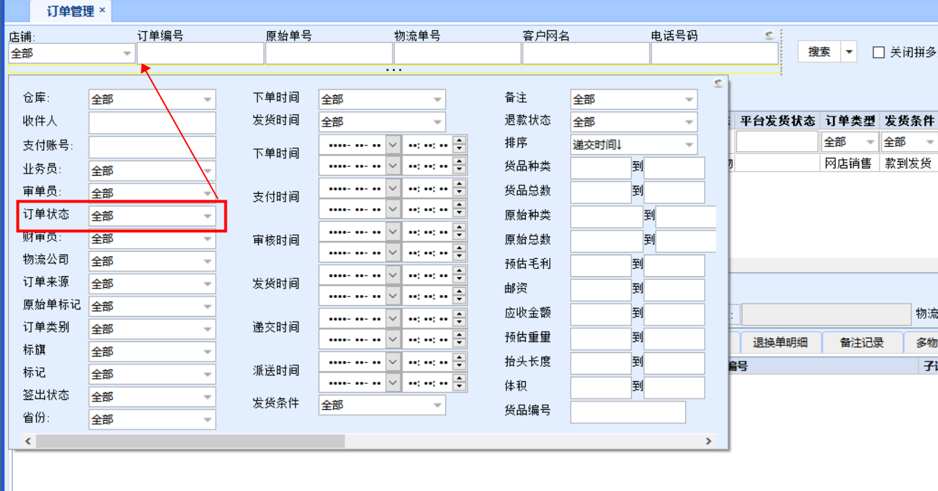938x491 pixels.
Task: Open the 排序 dropdown showing 递交时间↓
Action: point(689,145)
